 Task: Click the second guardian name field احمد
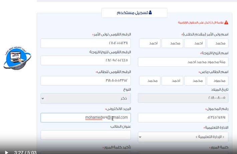coord(195,43)
